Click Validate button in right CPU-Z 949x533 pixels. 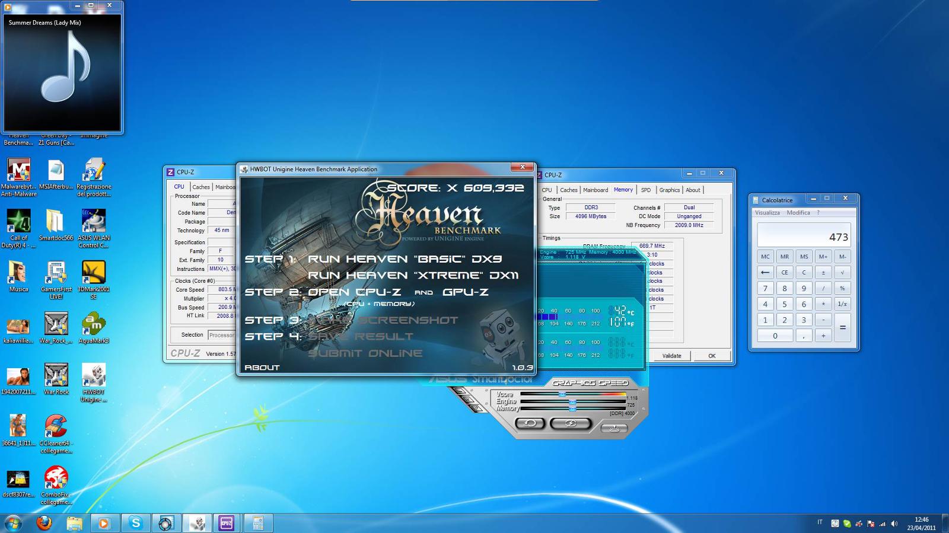tap(671, 356)
